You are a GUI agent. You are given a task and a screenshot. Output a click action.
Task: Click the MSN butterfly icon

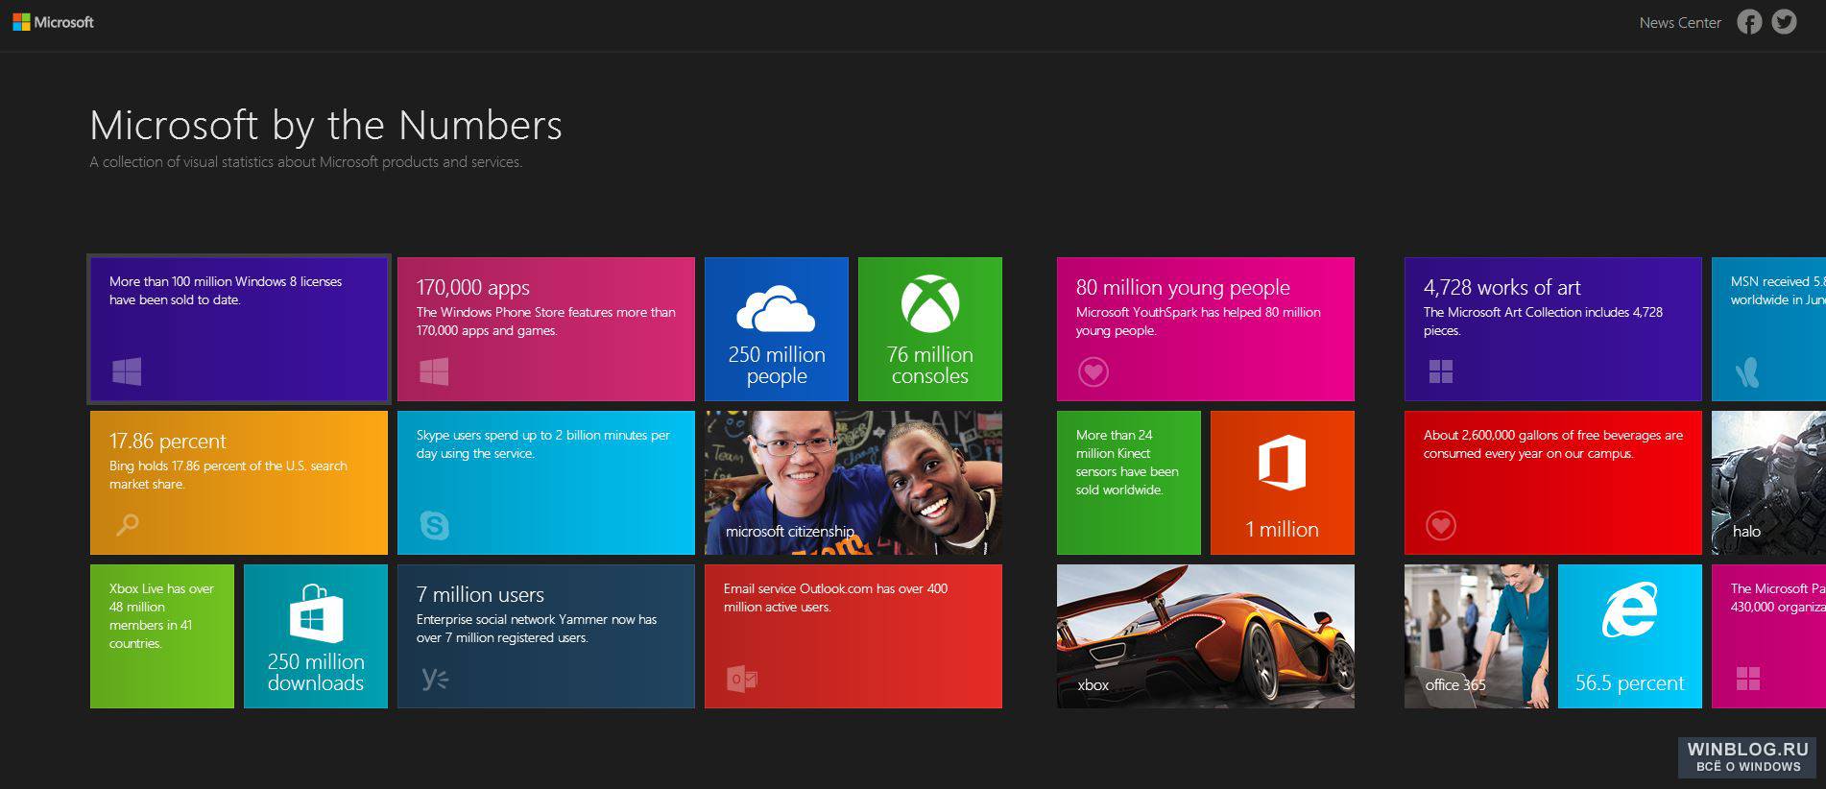point(1747,371)
